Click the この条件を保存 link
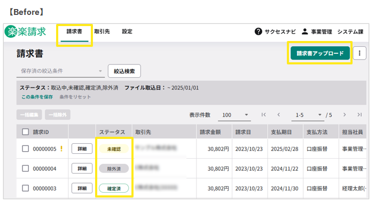Image resolution: width=375 pixels, height=206 pixels. (37, 97)
